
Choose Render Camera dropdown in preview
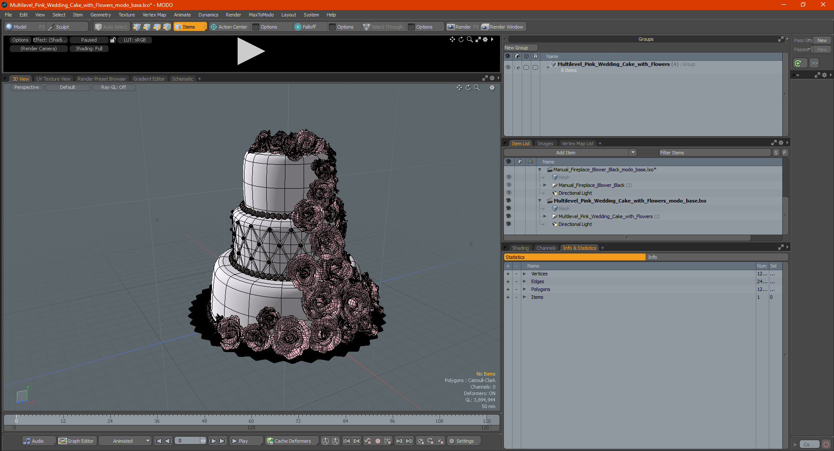pyautogui.click(x=39, y=49)
